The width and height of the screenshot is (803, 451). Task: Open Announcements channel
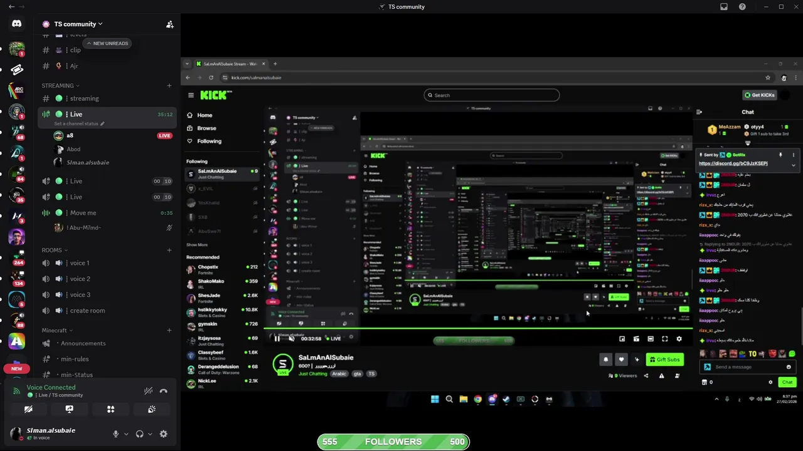pyautogui.click(x=107, y=343)
